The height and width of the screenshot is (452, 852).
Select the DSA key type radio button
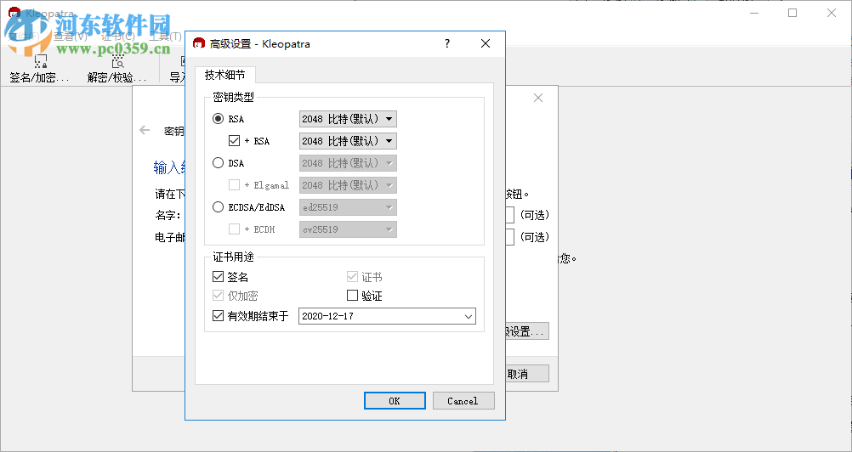coord(218,163)
